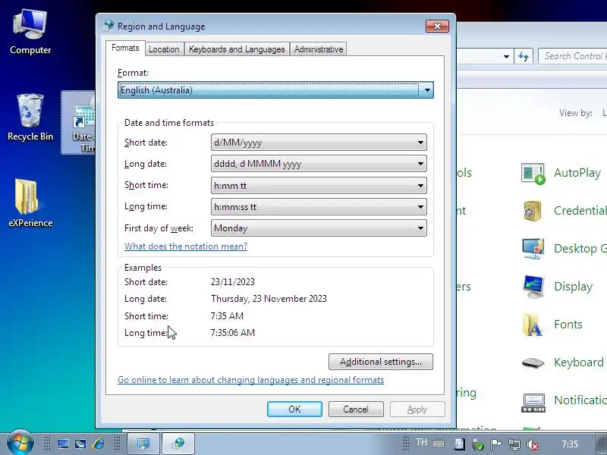This screenshot has height=455, width=607.
Task: Click the security shield tray icon with check
Action: pos(478,444)
